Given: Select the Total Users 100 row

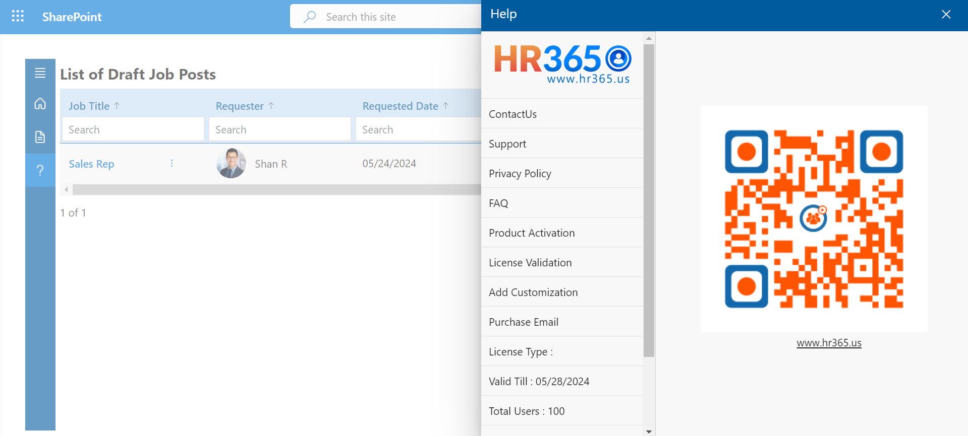Looking at the screenshot, I should [562, 411].
